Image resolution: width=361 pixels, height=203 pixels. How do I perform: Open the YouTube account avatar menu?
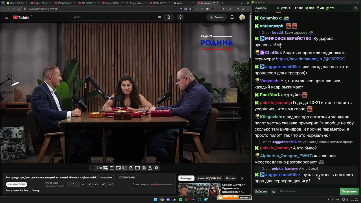pos(242,17)
